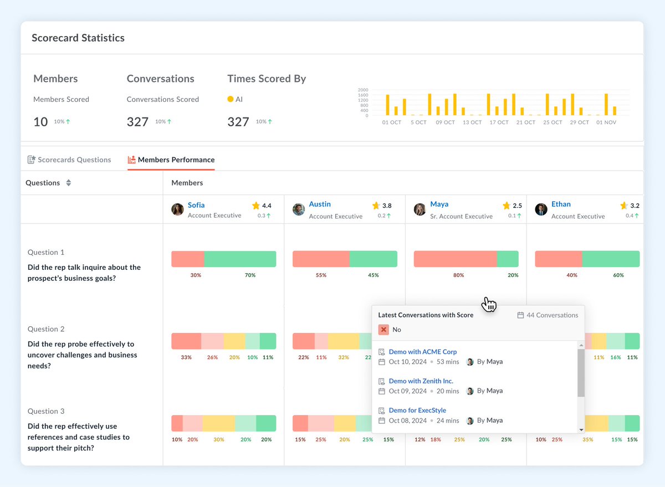This screenshot has width=665, height=487.
Task: Click the meeting icon before Demo with ACME Corp
Action: click(x=381, y=351)
